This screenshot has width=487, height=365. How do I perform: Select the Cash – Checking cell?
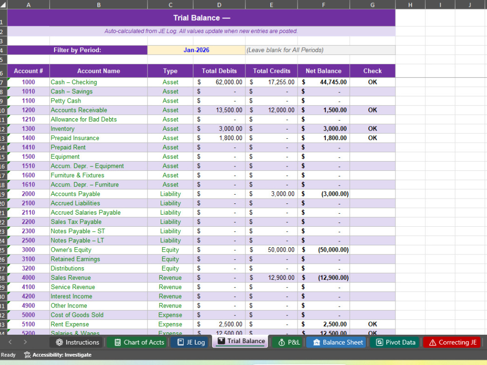(x=98, y=82)
